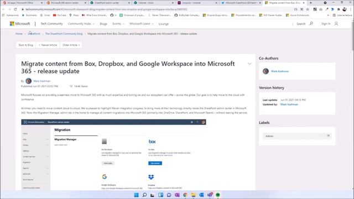Click the Microsoft logo in the header
This screenshot has width=354, height=199.
20,24
